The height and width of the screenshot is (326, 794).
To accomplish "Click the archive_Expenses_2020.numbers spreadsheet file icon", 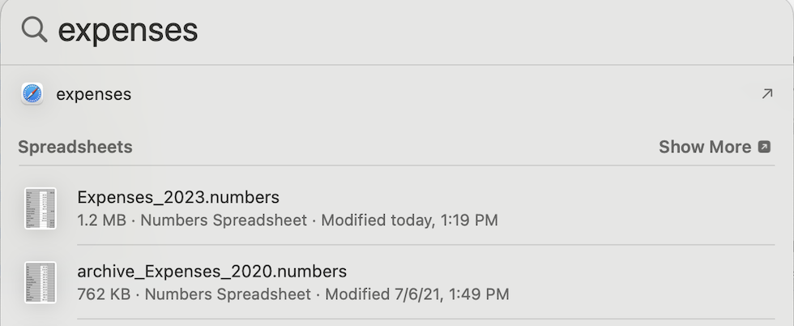I will coord(40,281).
